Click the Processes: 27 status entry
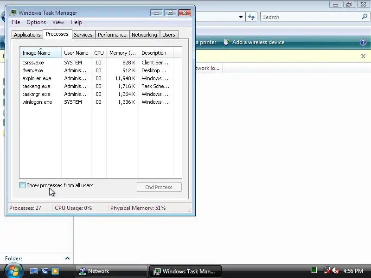 point(25,208)
